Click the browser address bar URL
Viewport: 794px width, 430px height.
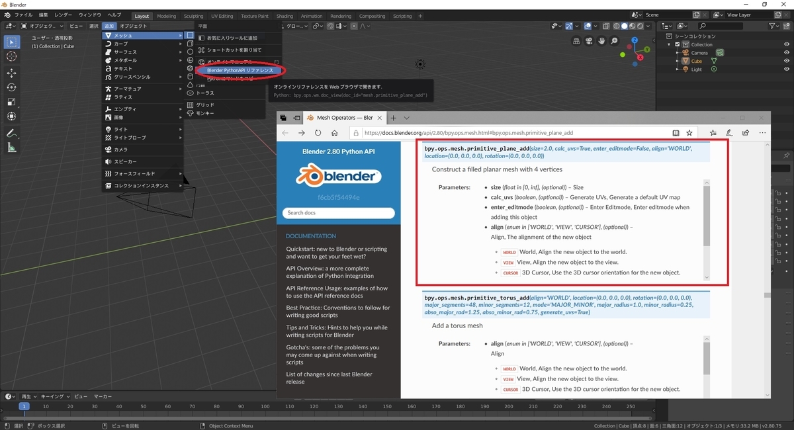(x=468, y=132)
